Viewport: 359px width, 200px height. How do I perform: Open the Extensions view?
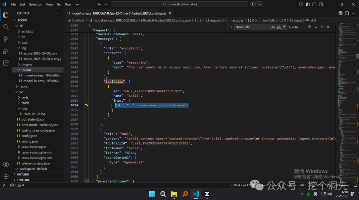point(6,63)
